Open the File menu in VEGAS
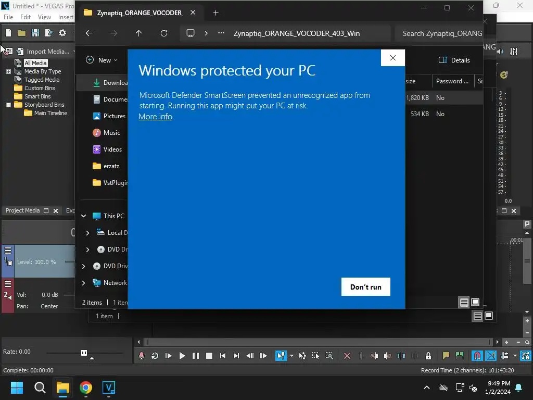Viewport: 533px width, 400px height. tap(8, 17)
